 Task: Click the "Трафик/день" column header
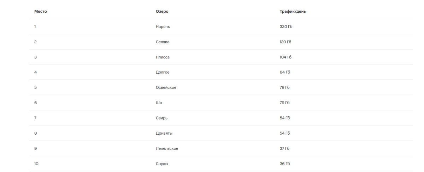293,12
